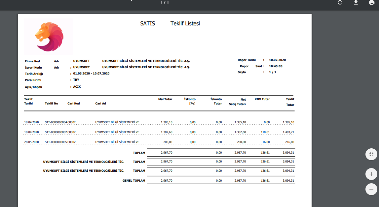This screenshot has height=207, width=379.
Task: Print the Teklif Listesi report
Action: 371,3
